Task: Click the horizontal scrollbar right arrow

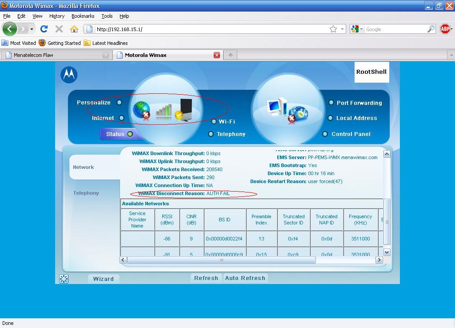Action: click(379, 260)
